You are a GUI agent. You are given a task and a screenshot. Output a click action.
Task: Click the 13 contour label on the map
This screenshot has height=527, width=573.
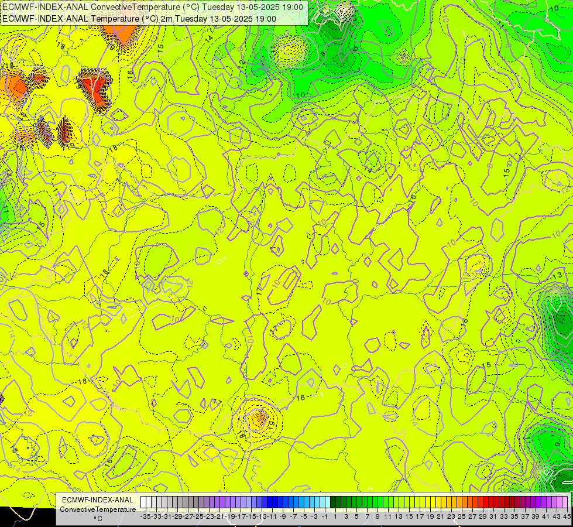pyautogui.click(x=558, y=276)
